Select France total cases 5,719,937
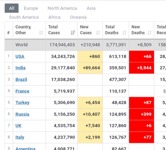Image resolution: width=166 pixels, height=150 pixels. click(x=64, y=91)
